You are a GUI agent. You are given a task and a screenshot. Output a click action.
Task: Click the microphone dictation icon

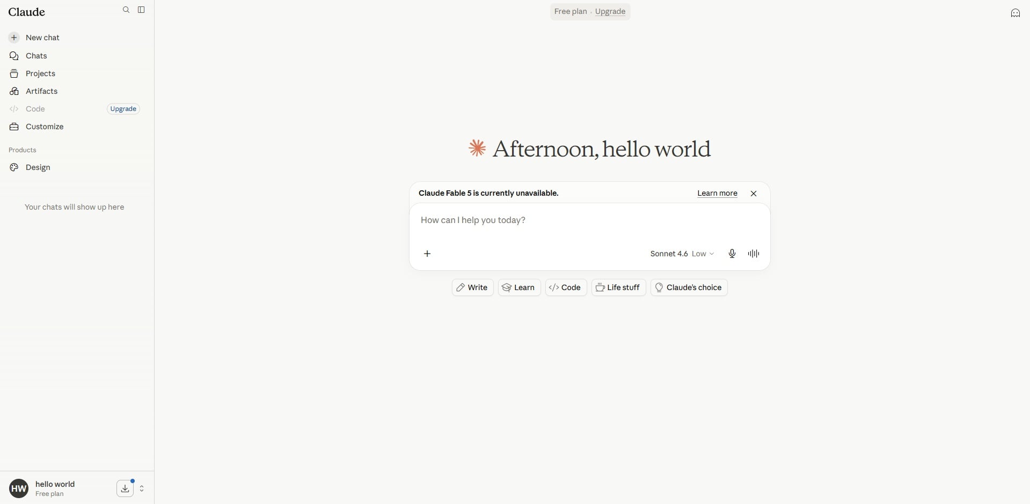[732, 254]
